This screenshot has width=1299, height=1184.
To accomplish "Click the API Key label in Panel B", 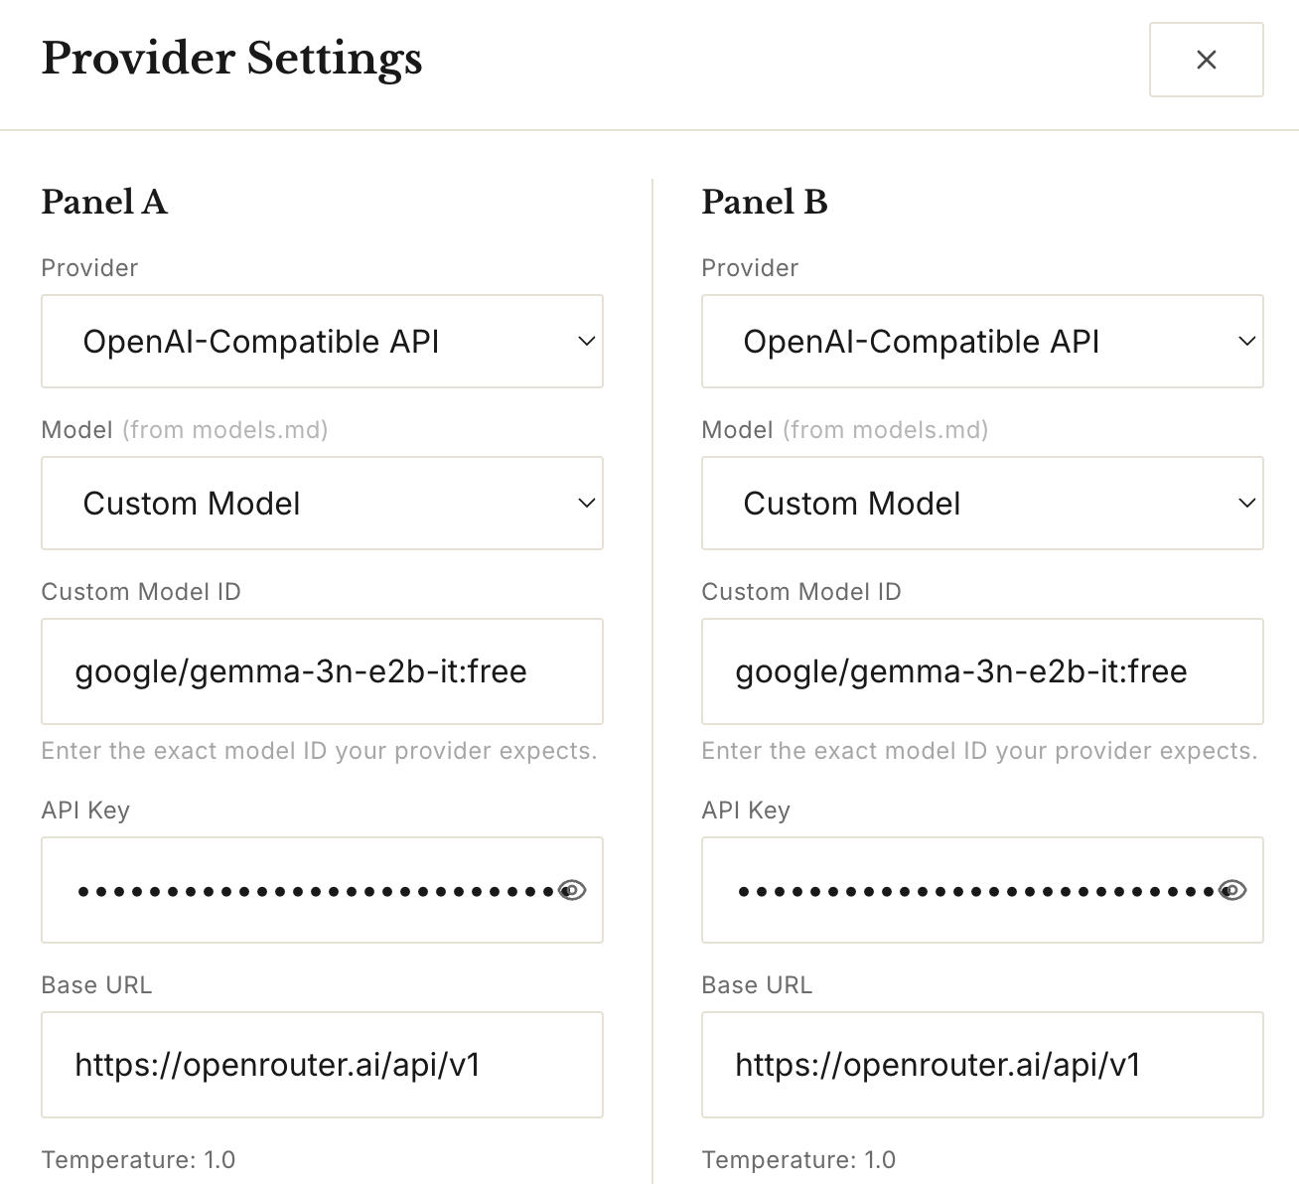I will [746, 811].
